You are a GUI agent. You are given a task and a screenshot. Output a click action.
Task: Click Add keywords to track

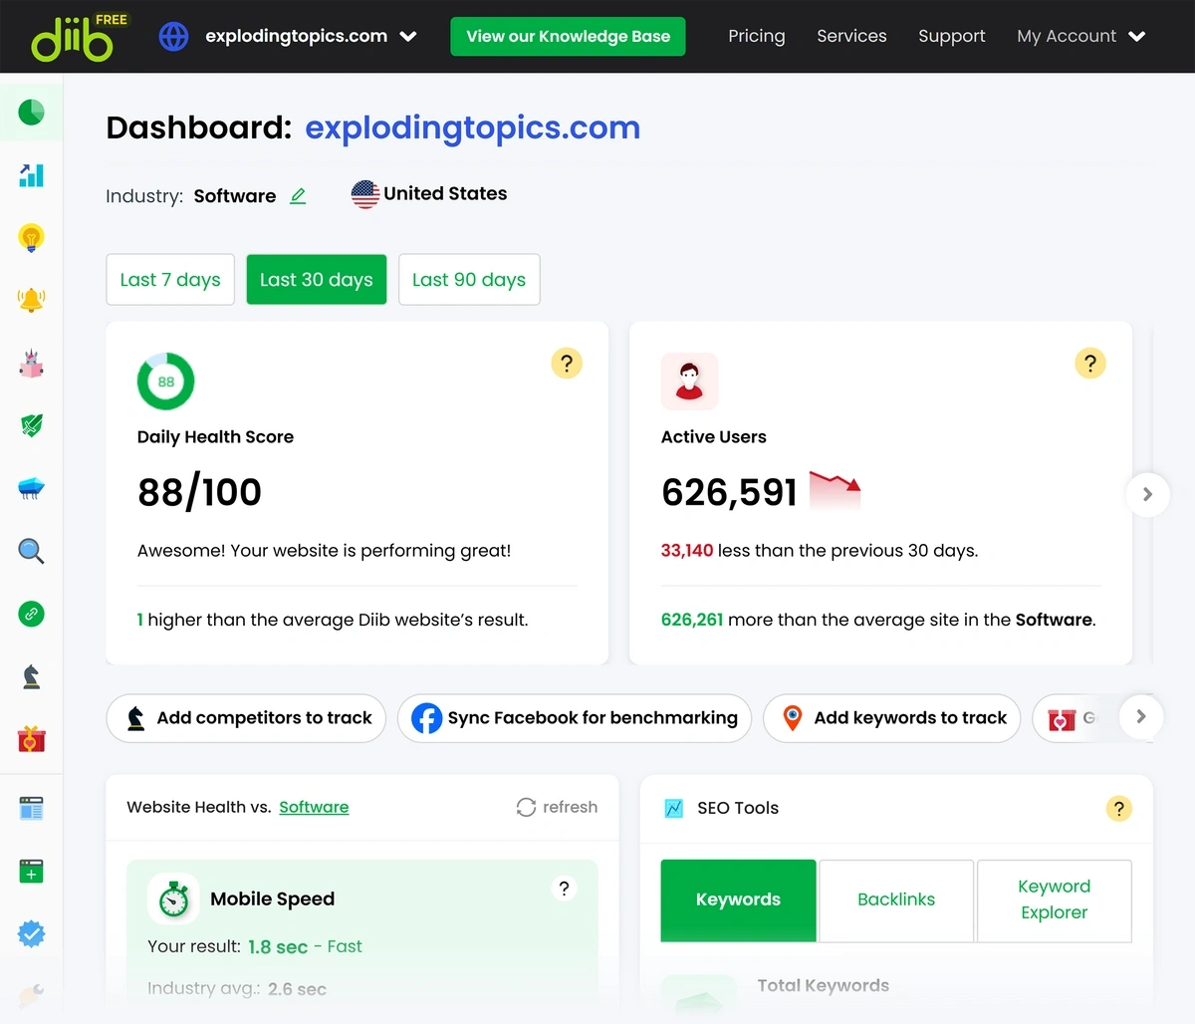(891, 717)
